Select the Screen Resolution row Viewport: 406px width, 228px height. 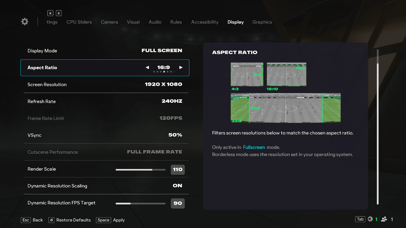105,84
